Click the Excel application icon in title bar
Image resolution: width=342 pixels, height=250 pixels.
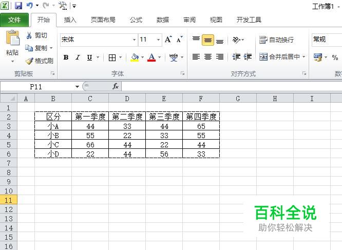[5, 6]
